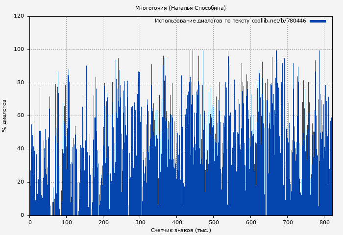343x235 pixels.
Task: Click the x-axis label "Счетчик знаков (тыс.)"
Action: [181, 230]
